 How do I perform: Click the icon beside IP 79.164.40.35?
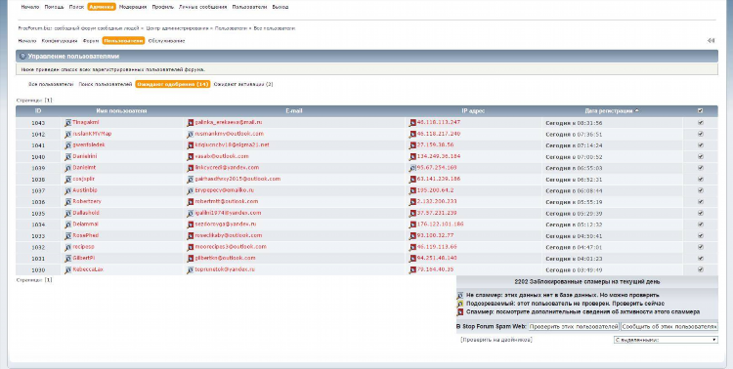tap(412, 269)
